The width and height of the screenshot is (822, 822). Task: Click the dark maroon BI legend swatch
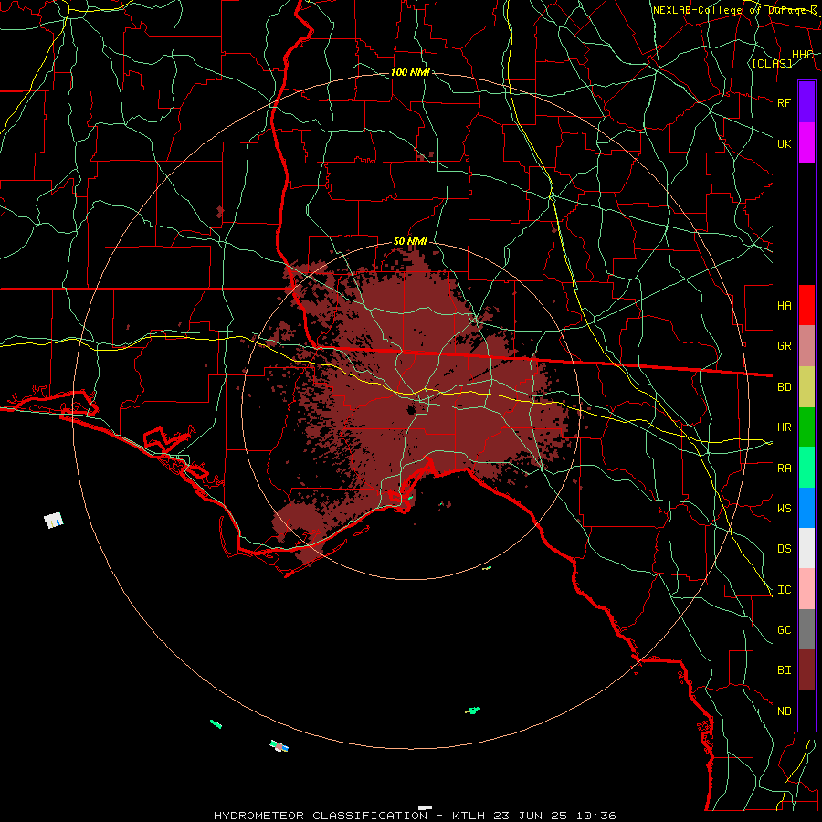click(806, 670)
